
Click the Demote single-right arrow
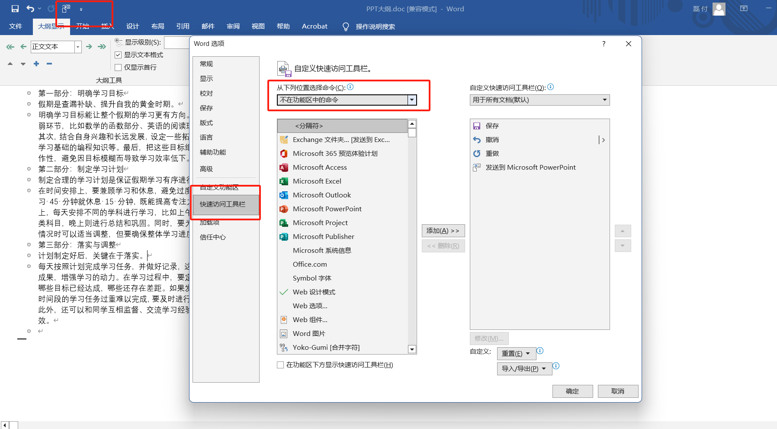point(89,47)
